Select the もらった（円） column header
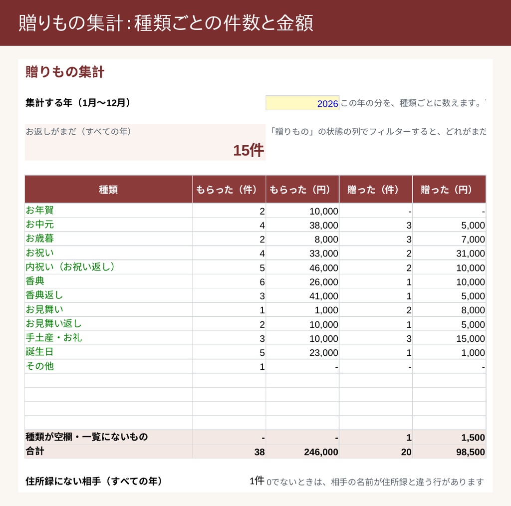 302,189
